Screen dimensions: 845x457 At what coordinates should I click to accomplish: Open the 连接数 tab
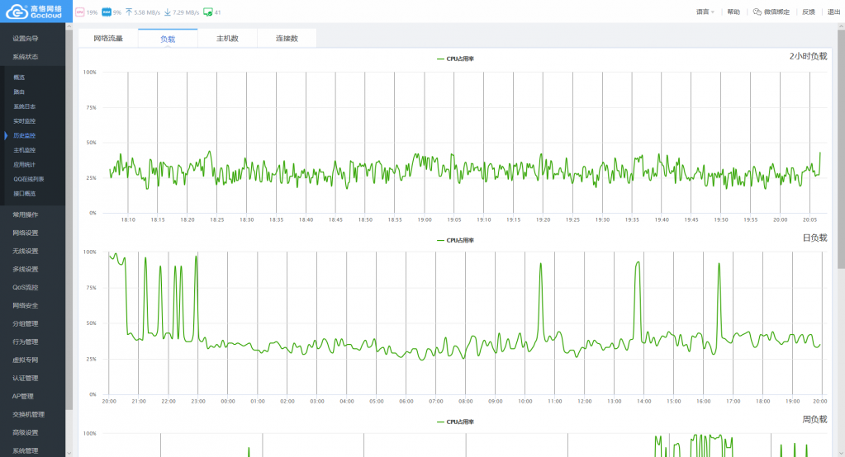(287, 38)
